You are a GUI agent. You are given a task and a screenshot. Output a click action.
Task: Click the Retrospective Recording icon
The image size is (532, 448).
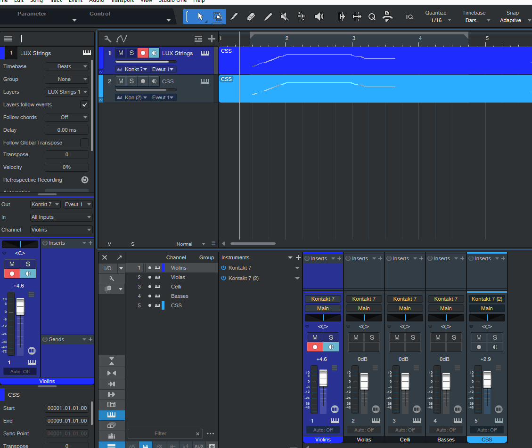coord(84,180)
